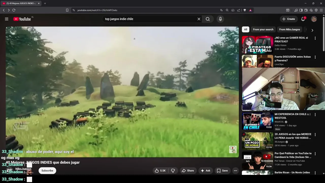Select the From your search chip
Viewport: 325px width, 183px height.
click(x=263, y=29)
